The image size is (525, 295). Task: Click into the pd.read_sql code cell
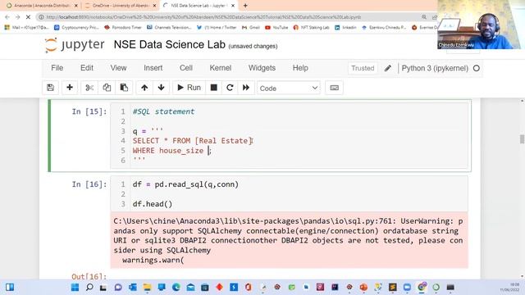pos(289,193)
